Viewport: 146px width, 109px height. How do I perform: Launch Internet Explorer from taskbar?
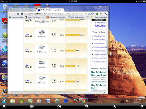tap(57, 101)
